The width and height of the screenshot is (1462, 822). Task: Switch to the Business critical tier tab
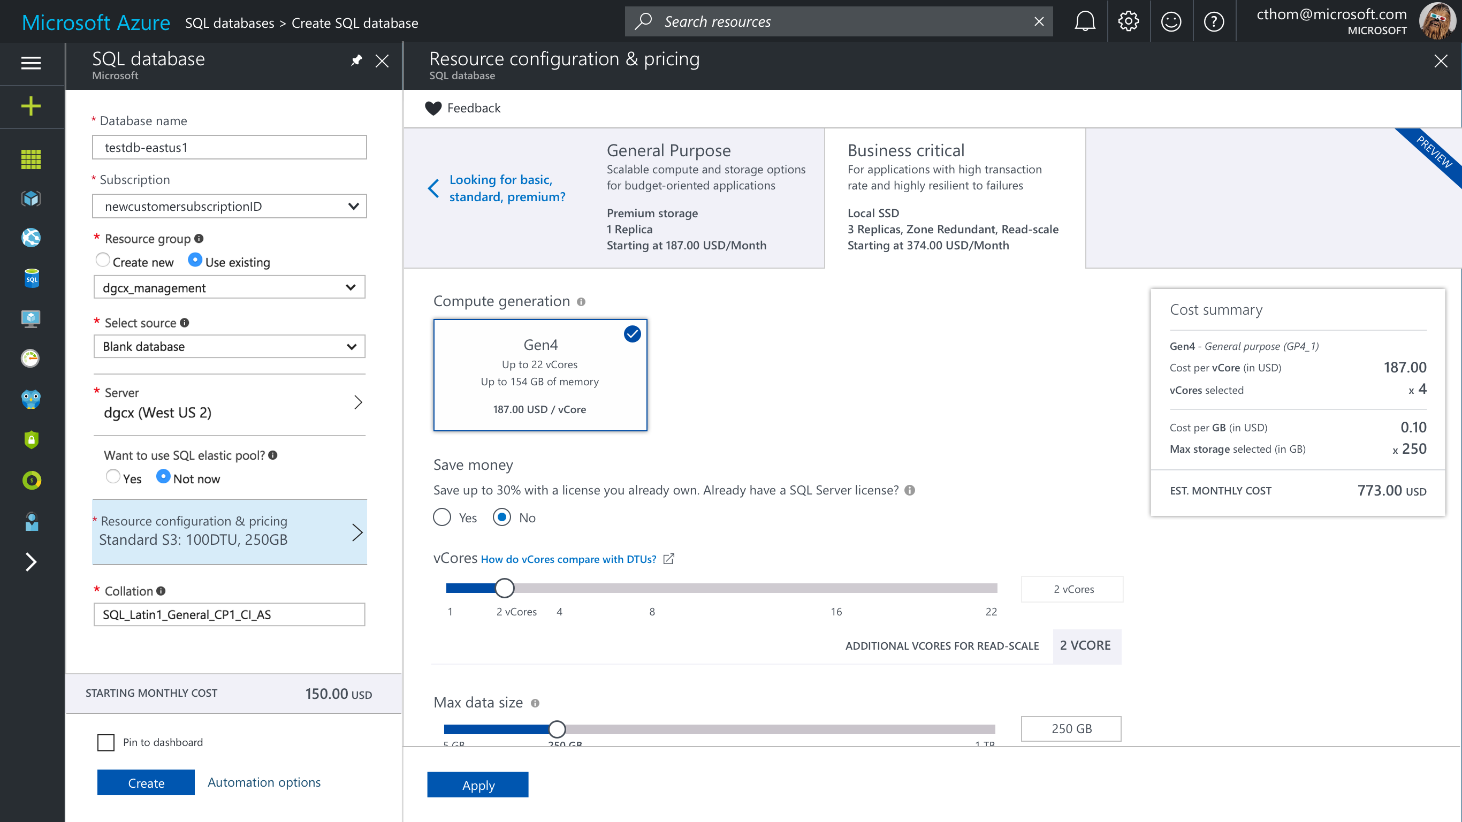point(955,197)
